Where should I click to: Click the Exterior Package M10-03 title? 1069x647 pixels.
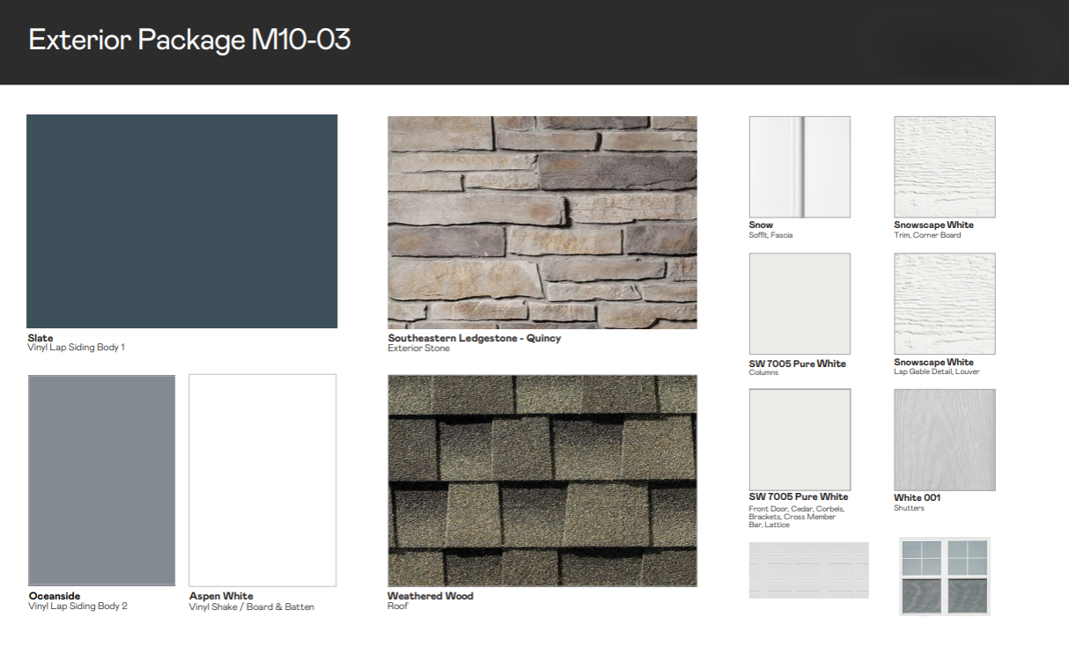point(190,40)
